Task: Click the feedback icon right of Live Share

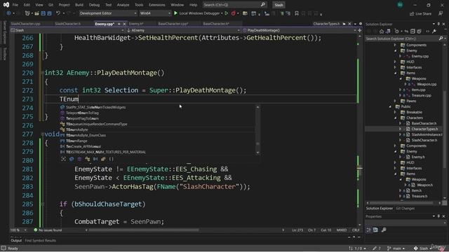Action: [x=441, y=13]
